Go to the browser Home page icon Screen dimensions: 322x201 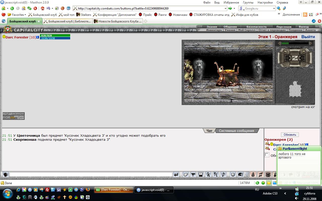pos(43,8)
